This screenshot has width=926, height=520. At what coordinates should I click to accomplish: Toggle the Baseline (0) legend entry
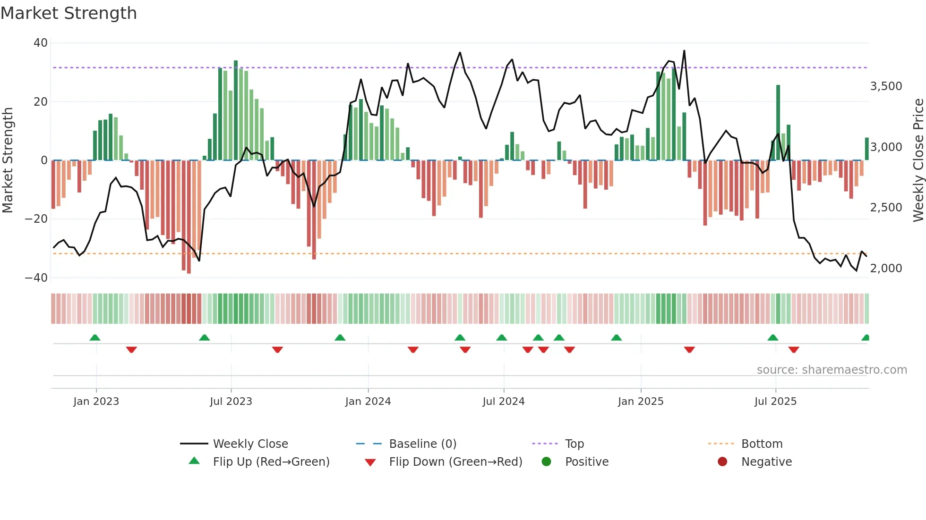422,444
